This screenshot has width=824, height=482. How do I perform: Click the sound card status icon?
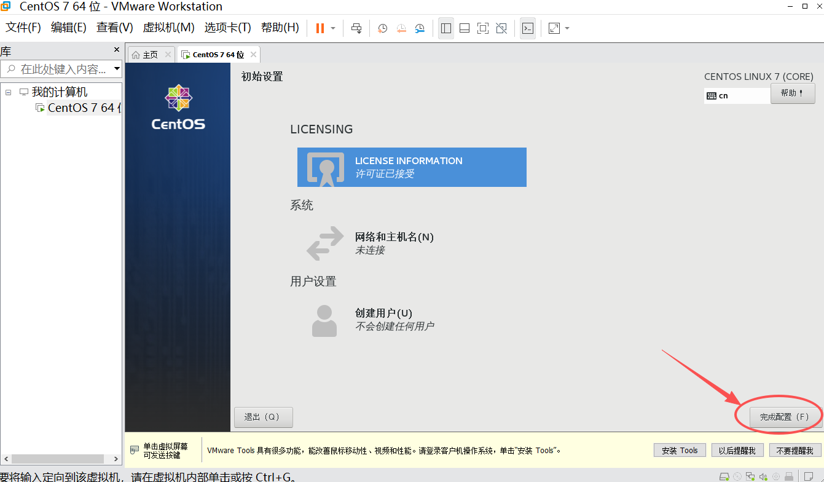[x=763, y=476]
